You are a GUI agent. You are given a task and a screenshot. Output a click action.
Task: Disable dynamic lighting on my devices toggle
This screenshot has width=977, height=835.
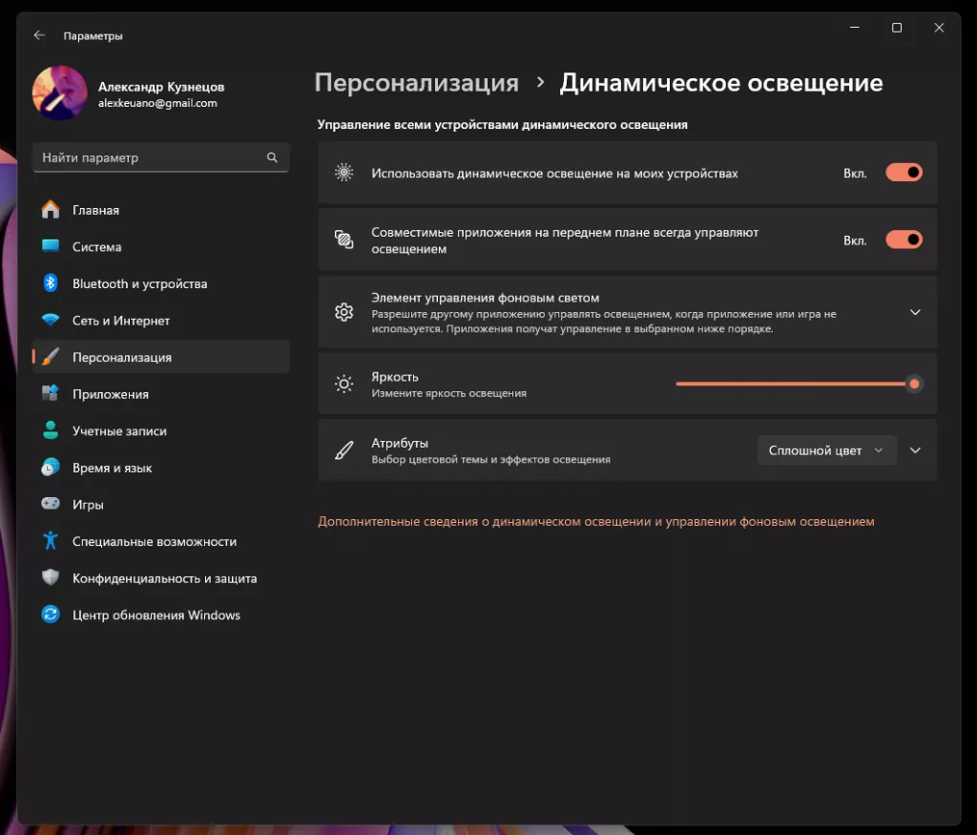point(903,173)
